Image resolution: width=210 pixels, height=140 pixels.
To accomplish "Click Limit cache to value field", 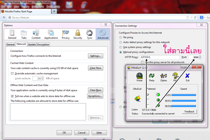I will [x=37, y=78].
